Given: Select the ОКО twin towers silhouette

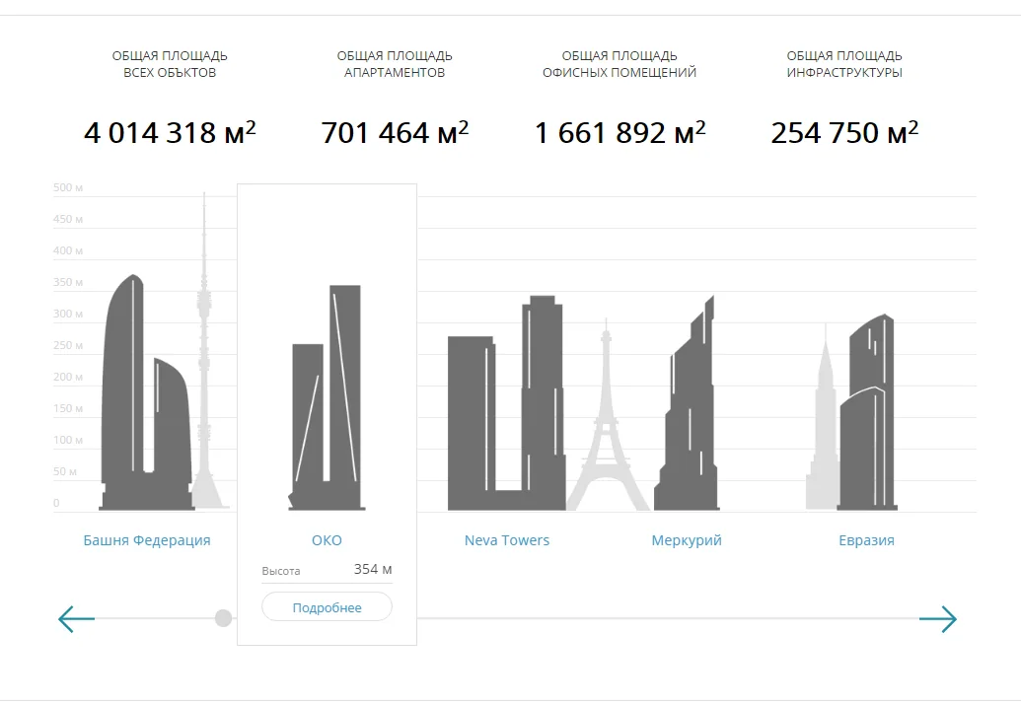Looking at the screenshot, I should tap(327, 397).
